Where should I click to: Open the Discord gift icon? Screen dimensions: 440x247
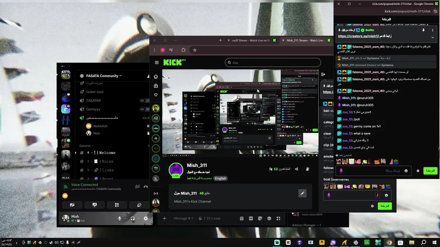pos(242,219)
